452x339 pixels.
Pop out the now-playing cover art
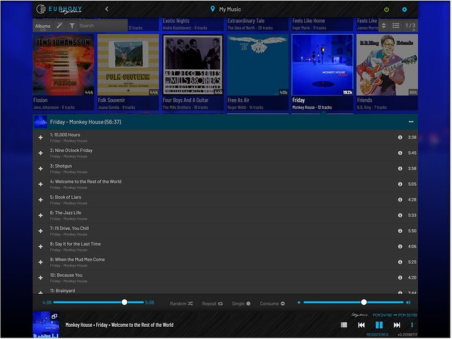54,317
